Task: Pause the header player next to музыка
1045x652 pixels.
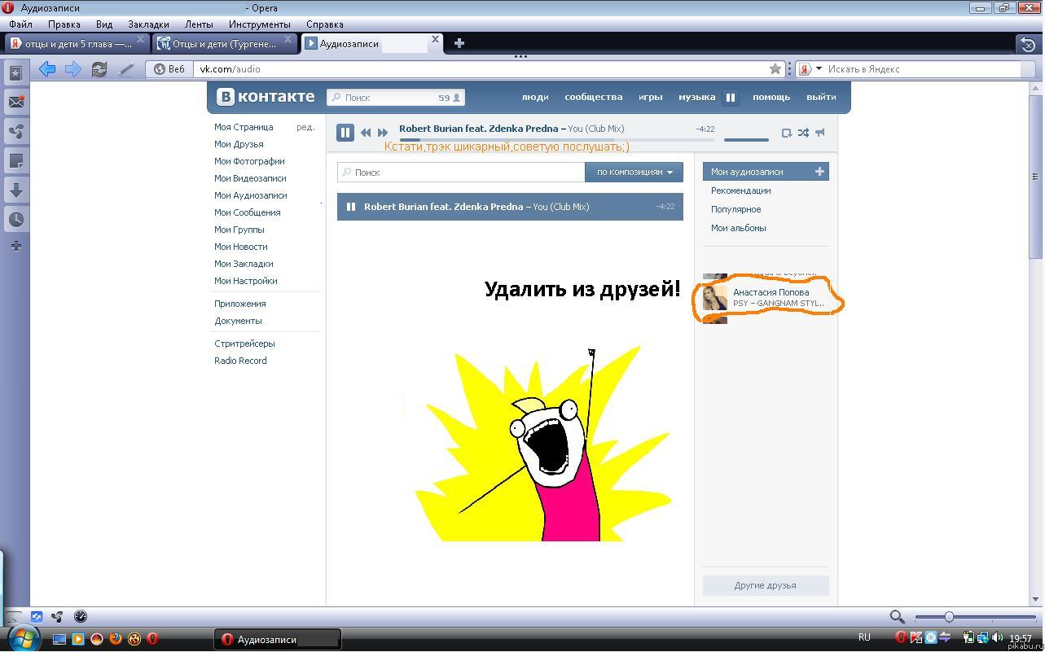Action: click(731, 97)
